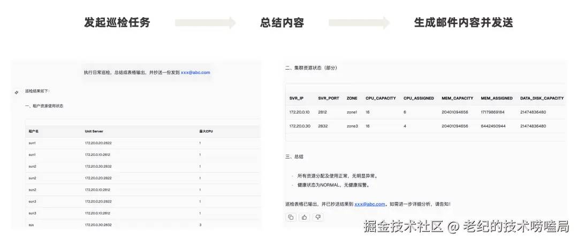This screenshot has width=578, height=242.
Task: Click the CPU_CAPACITY column header
Action: (381, 98)
